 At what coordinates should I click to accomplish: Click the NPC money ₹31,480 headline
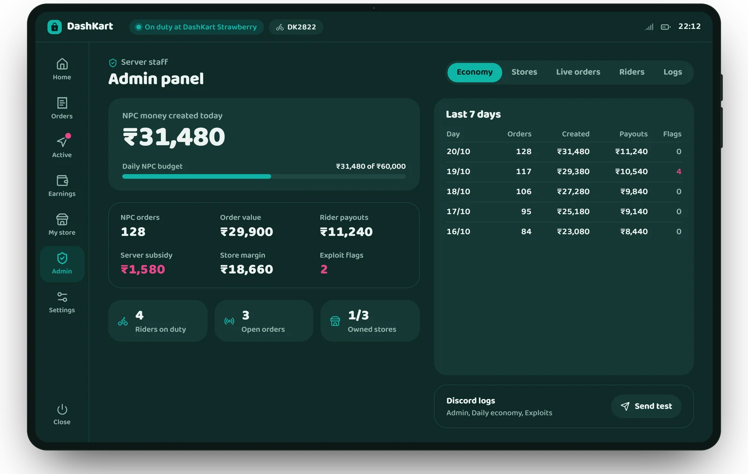[173, 137]
